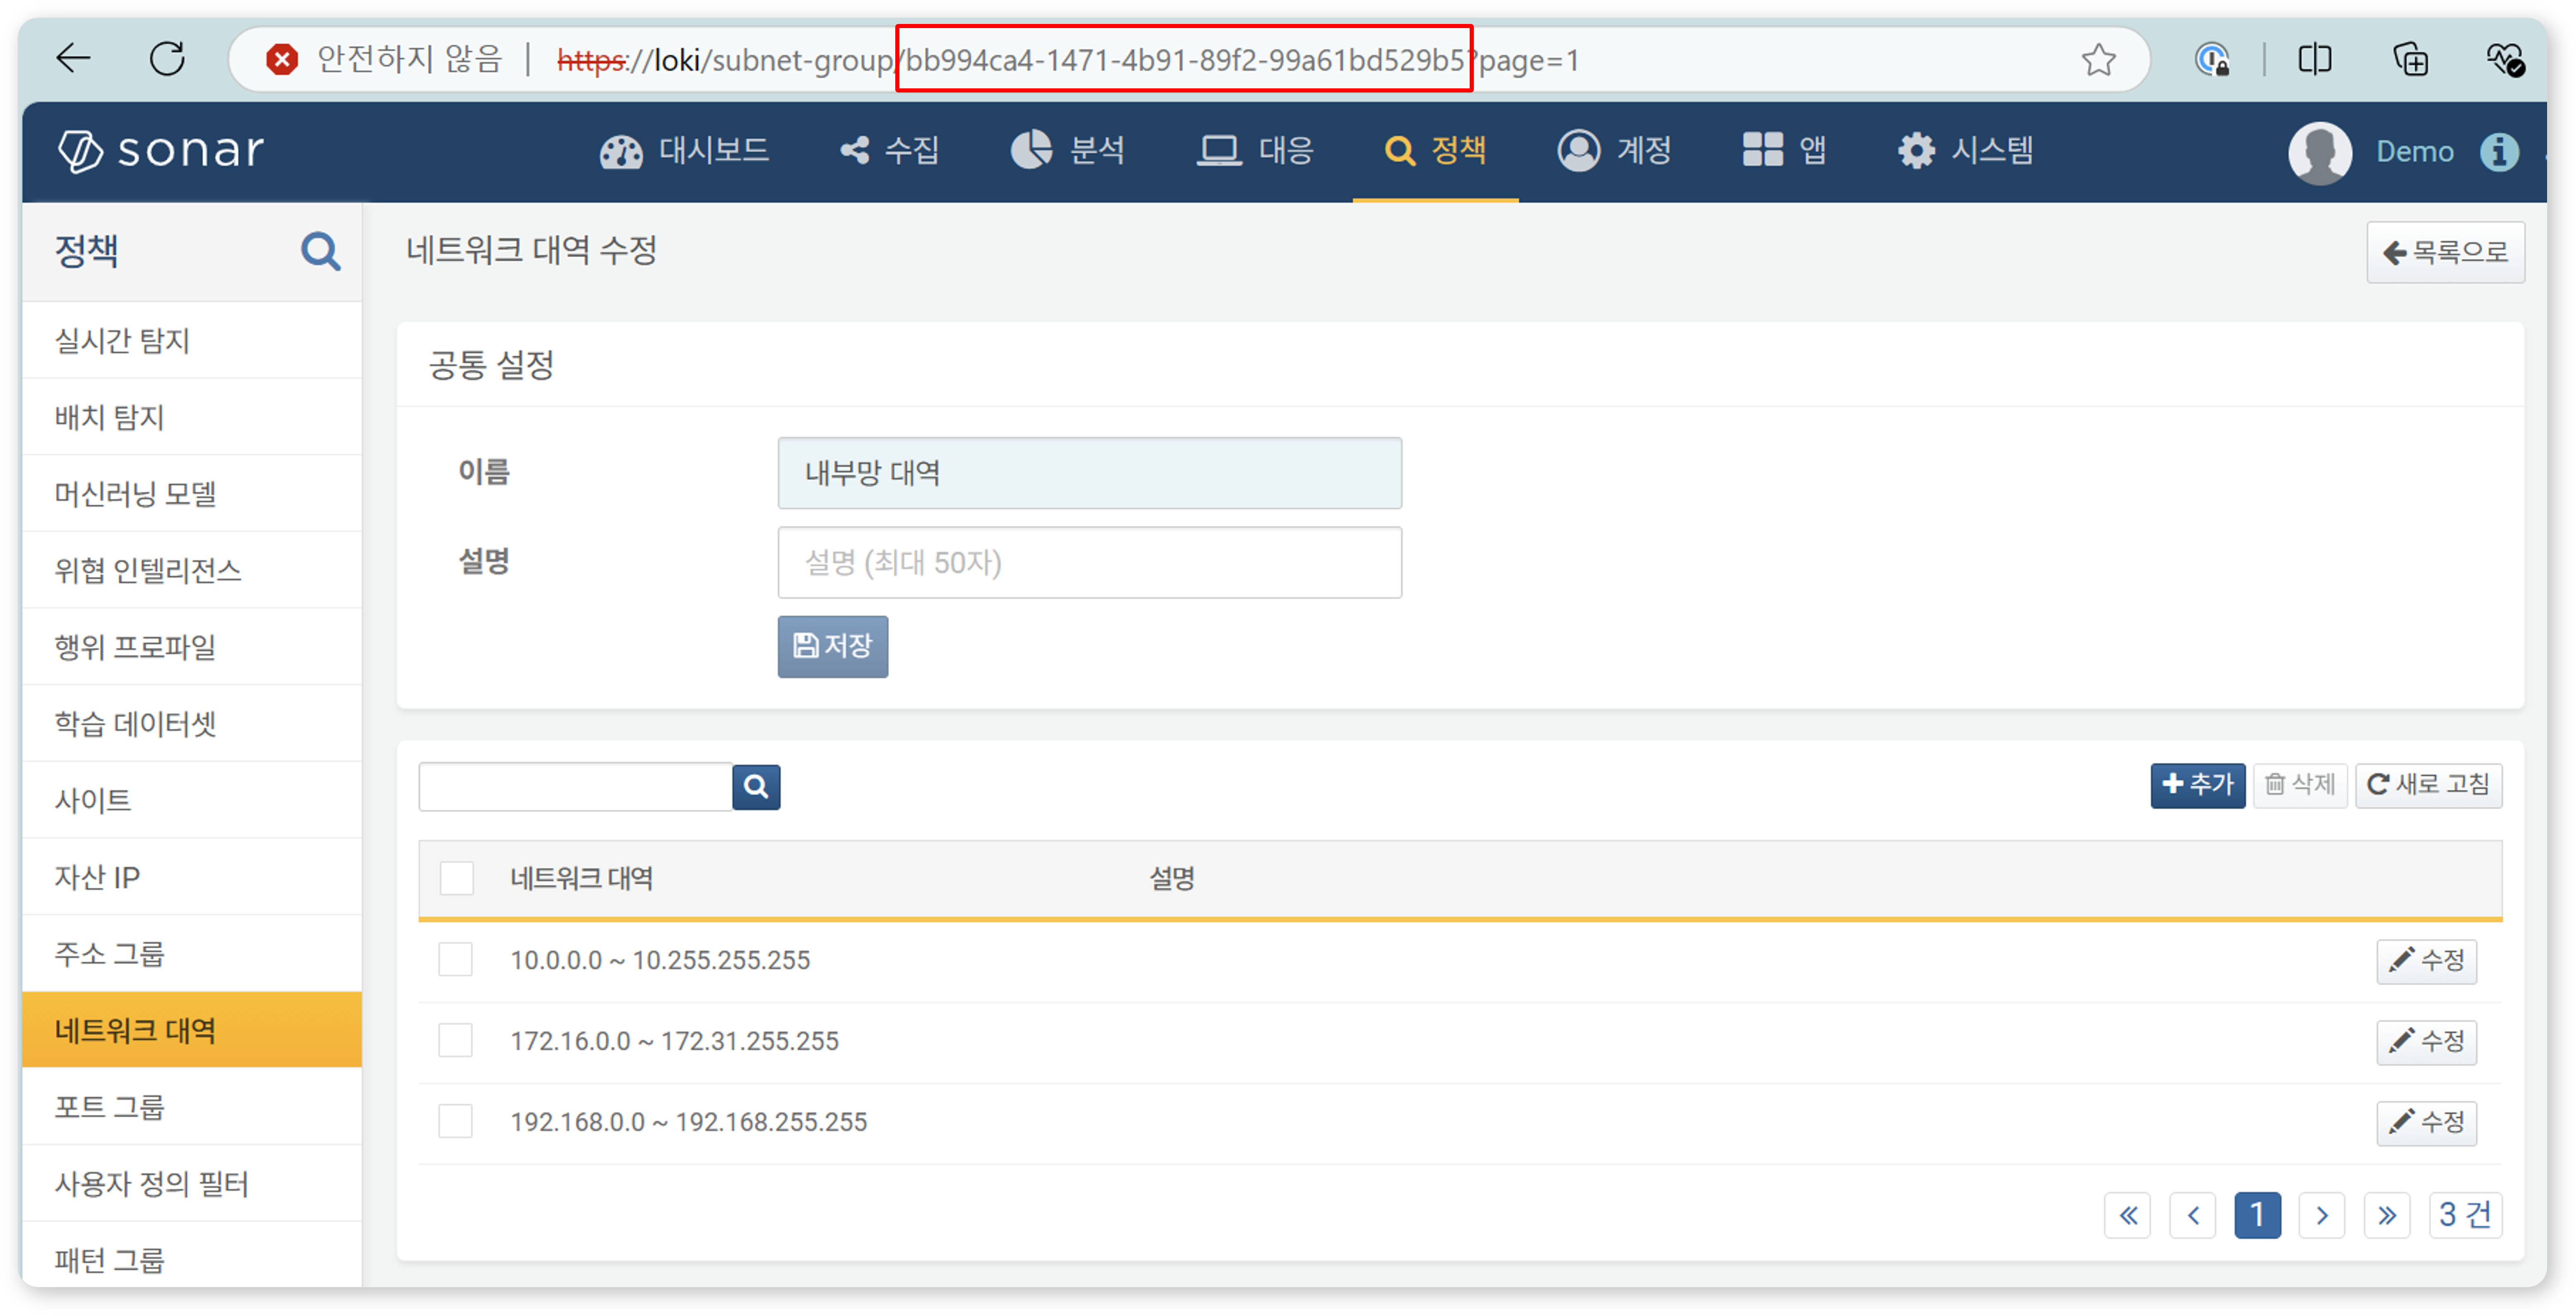Image resolution: width=2576 pixels, height=1316 pixels.
Task: Click the sidebar policy search magnifier icon
Action: 320,251
